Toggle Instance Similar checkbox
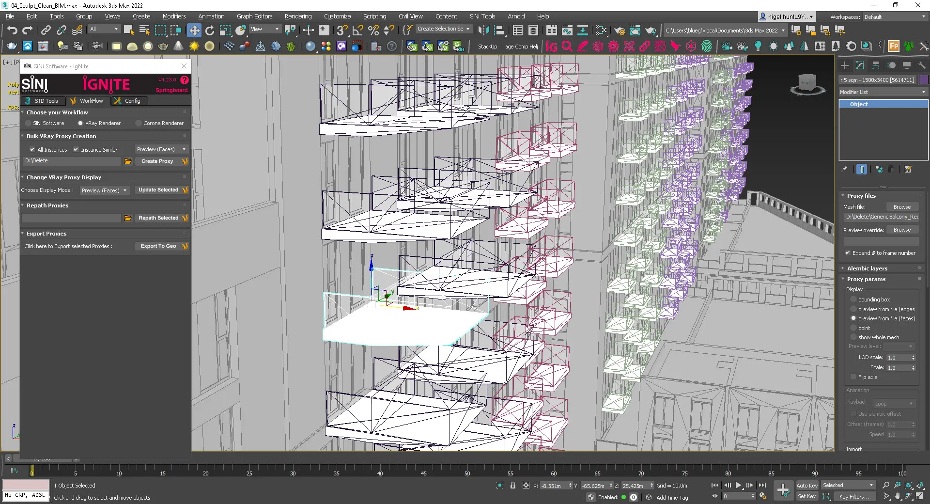Image resolution: width=930 pixels, height=504 pixels. point(76,150)
